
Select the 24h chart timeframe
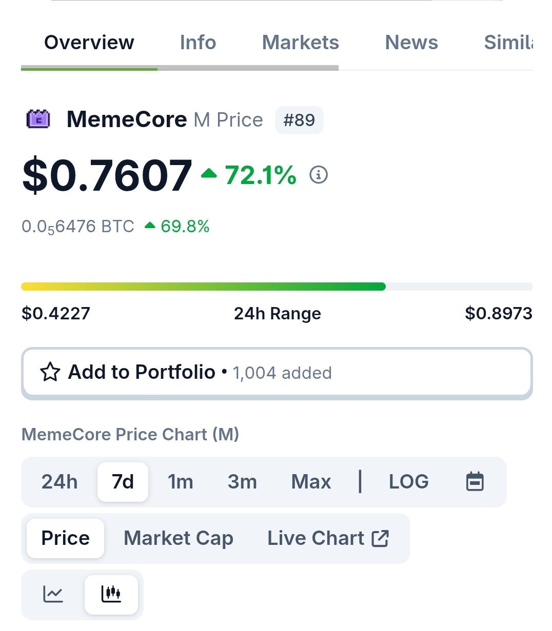pos(60,481)
